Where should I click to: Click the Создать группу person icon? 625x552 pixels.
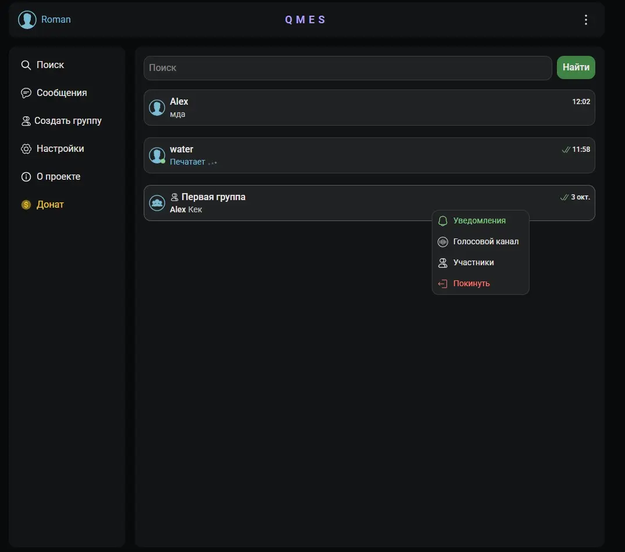[26, 121]
